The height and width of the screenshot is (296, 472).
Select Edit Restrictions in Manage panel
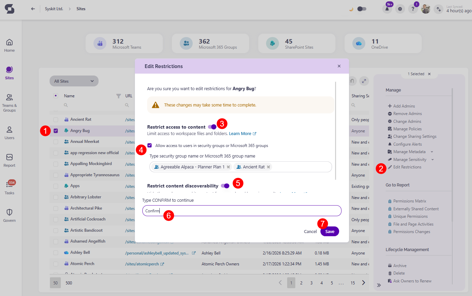tap(407, 167)
